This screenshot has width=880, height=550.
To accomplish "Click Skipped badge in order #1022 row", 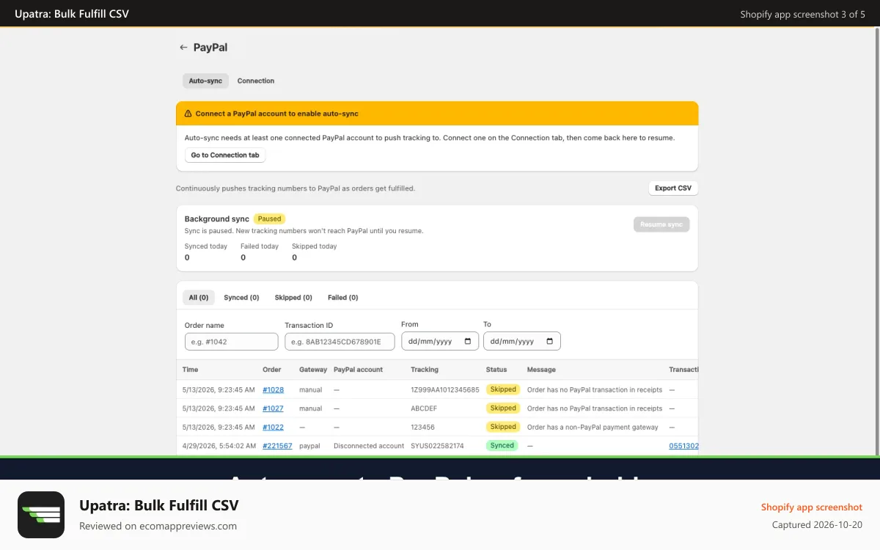I will pyautogui.click(x=503, y=427).
